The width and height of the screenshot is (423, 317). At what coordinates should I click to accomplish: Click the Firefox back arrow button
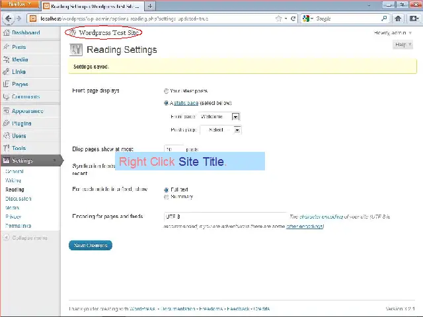pyautogui.click(x=8, y=18)
